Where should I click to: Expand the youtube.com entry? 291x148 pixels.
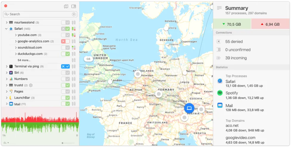16,35
